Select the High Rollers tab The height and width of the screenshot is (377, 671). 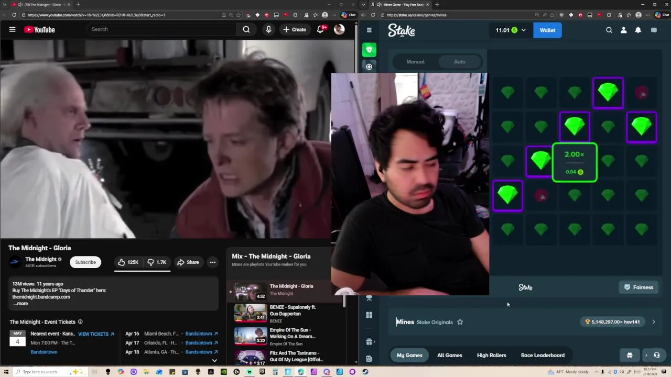[492, 355]
